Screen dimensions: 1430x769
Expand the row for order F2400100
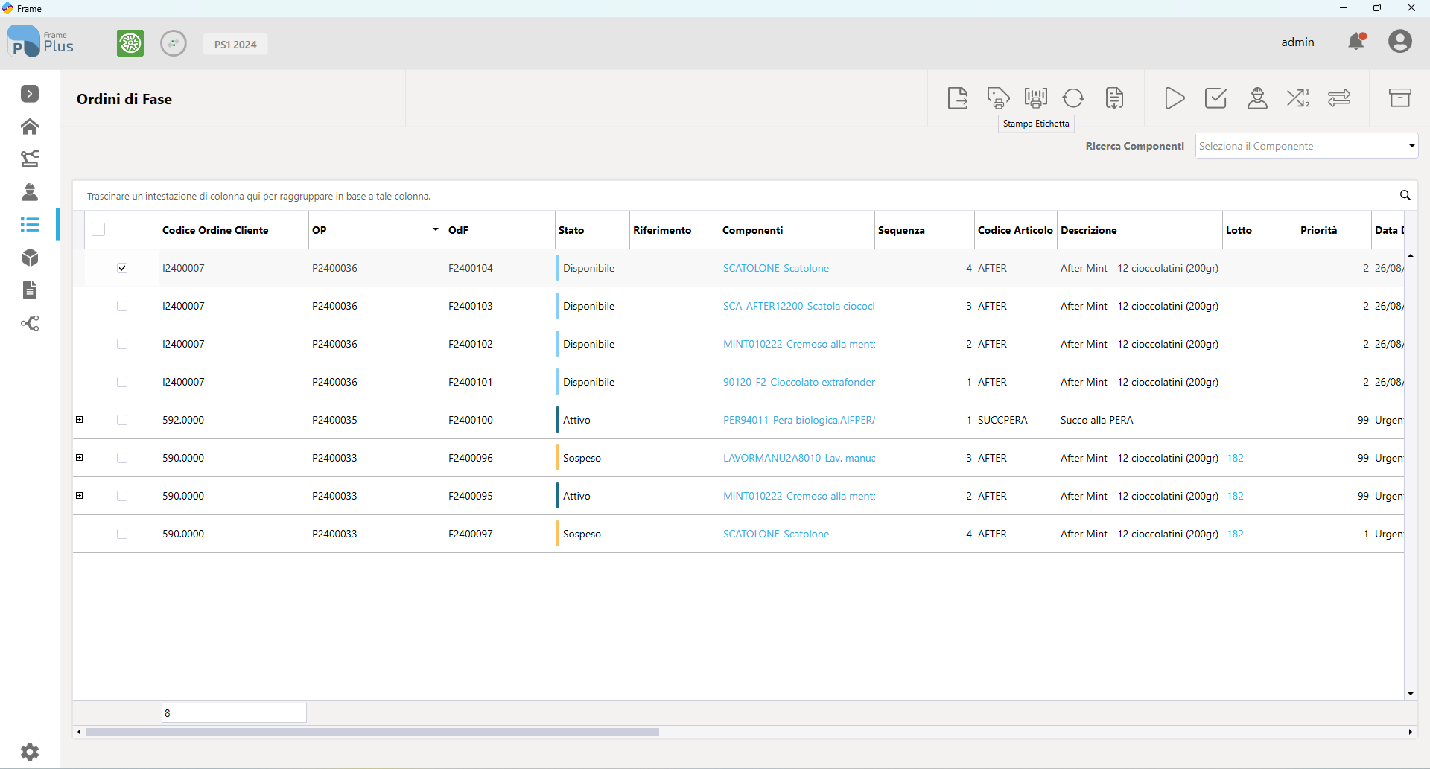pyautogui.click(x=80, y=420)
